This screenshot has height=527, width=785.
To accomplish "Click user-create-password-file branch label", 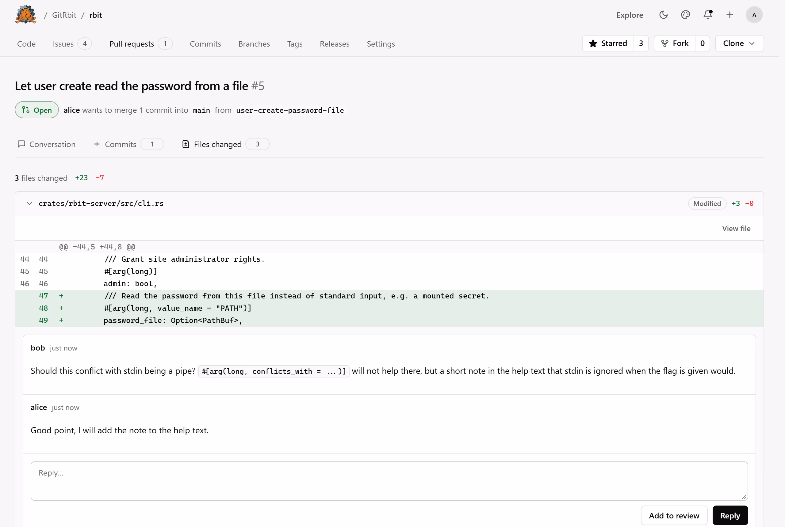I will [x=290, y=110].
